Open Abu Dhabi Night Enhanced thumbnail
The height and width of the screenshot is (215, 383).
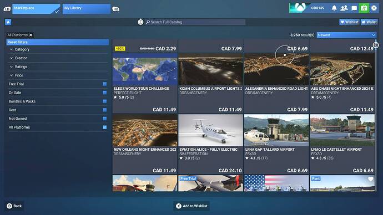[x=342, y=70]
